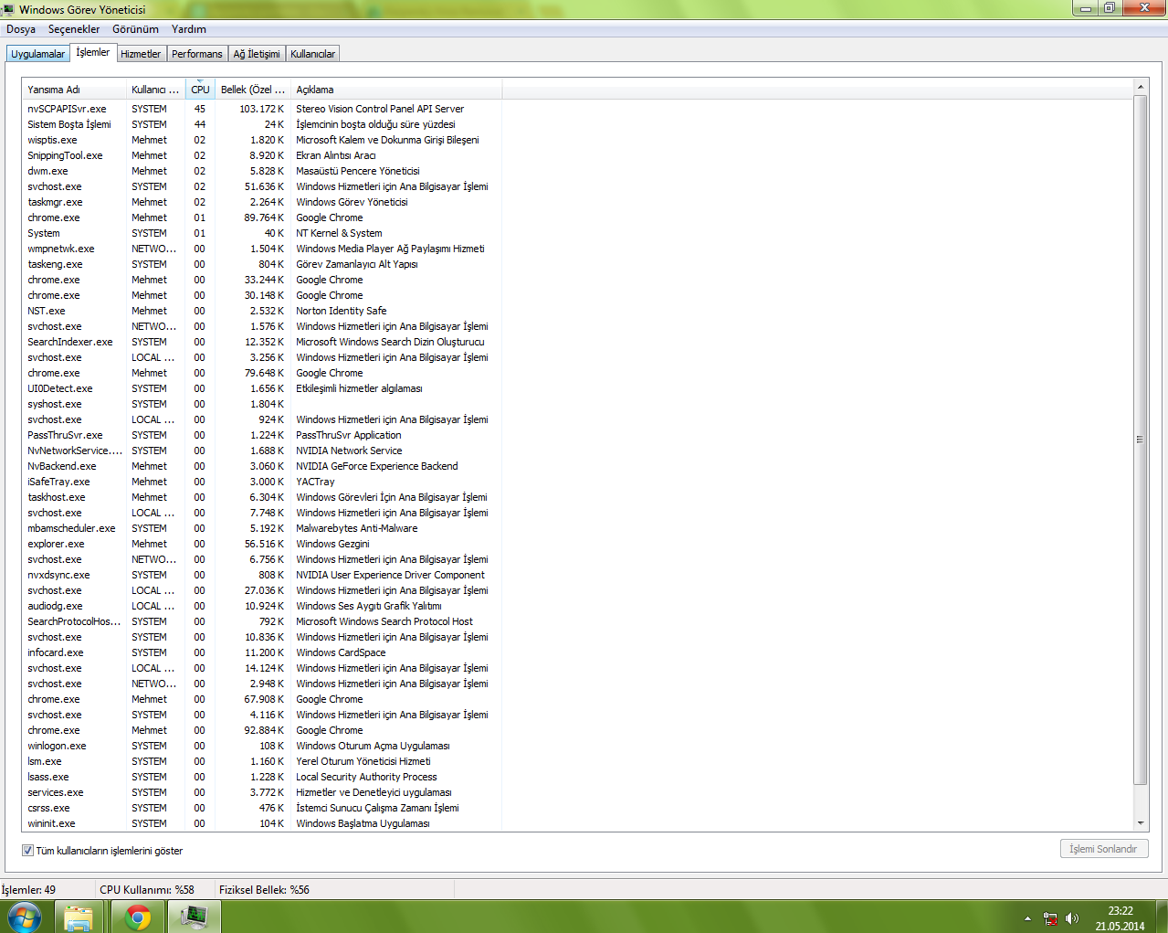The image size is (1168, 933).
Task: Select the lsm.exe process
Action: 262,761
